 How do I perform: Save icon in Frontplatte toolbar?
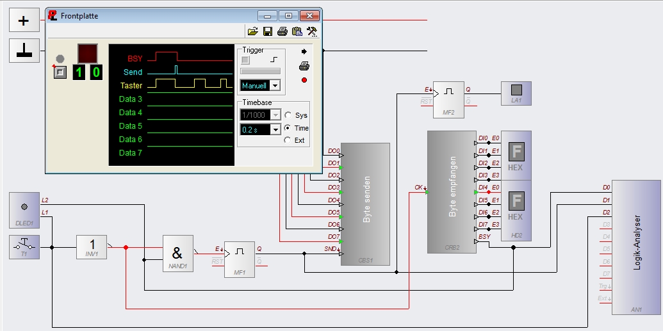tap(268, 31)
